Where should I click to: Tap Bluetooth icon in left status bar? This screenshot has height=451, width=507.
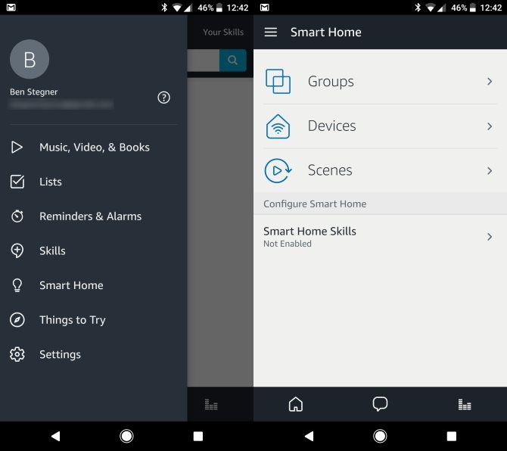(164, 7)
